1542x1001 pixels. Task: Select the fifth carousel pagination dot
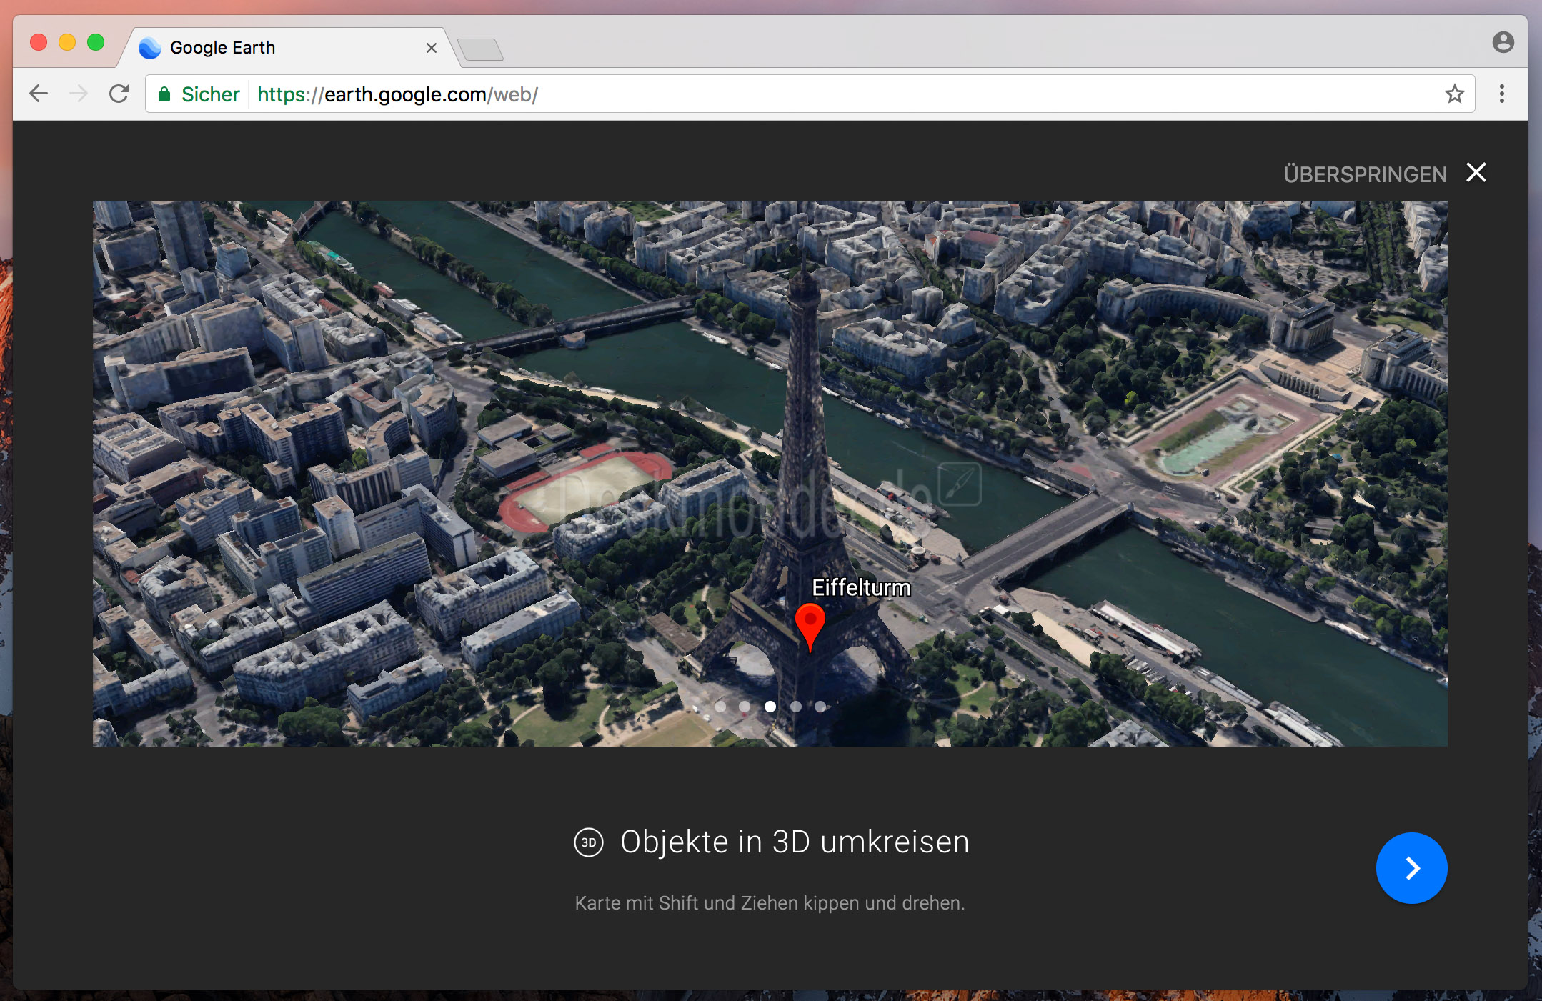(820, 707)
